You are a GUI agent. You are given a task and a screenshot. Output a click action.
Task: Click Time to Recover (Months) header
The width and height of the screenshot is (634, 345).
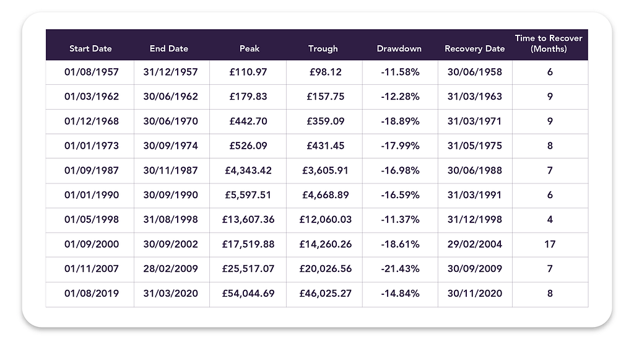pos(549,43)
